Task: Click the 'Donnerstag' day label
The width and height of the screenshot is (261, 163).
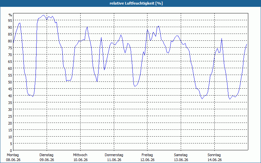Action: click(x=114, y=155)
